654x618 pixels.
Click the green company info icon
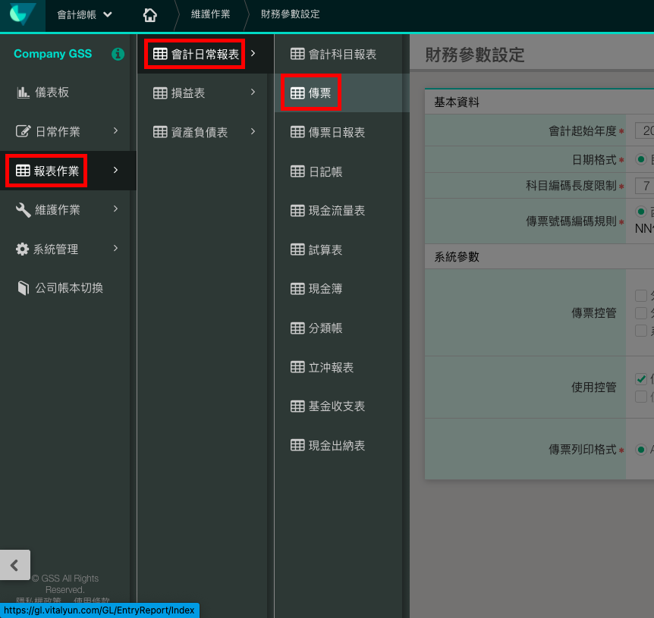(x=118, y=54)
